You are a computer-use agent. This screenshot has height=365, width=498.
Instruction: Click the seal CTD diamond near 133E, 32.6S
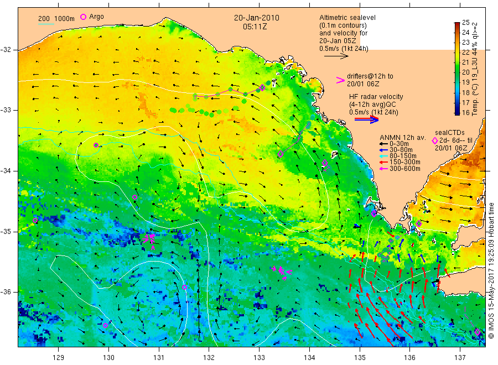pos(262,87)
